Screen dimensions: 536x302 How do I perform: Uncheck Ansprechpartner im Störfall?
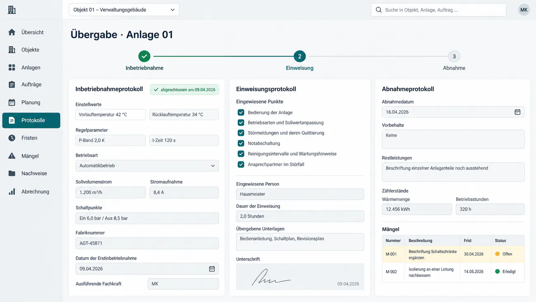click(x=241, y=164)
